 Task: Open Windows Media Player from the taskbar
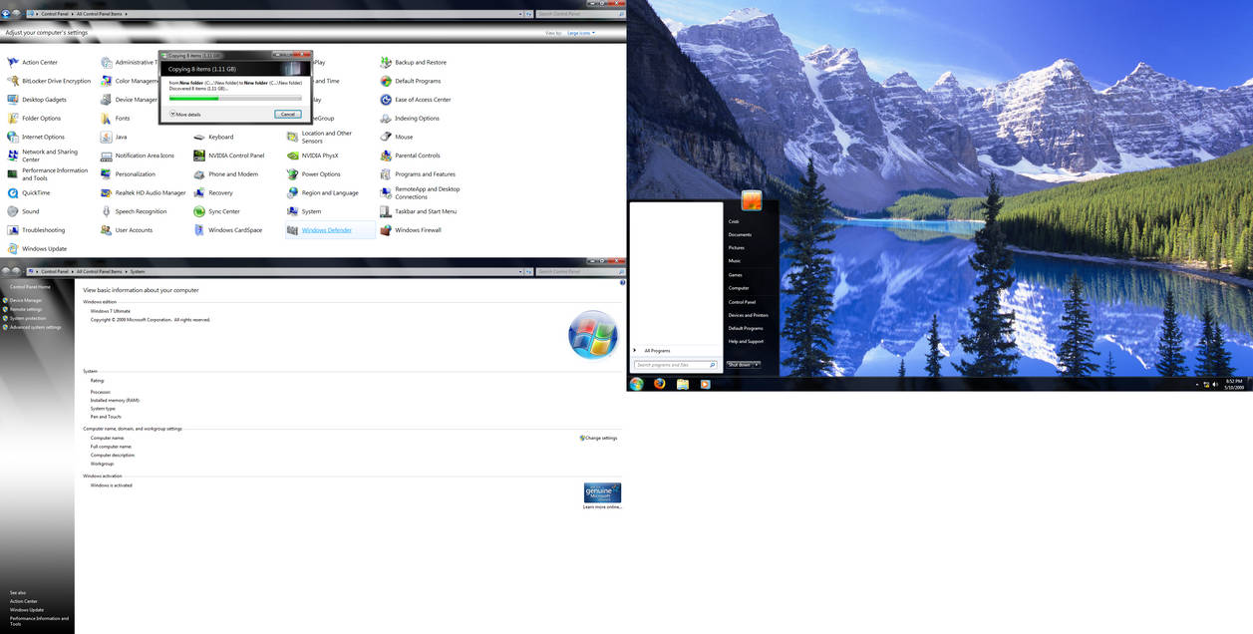pos(705,383)
